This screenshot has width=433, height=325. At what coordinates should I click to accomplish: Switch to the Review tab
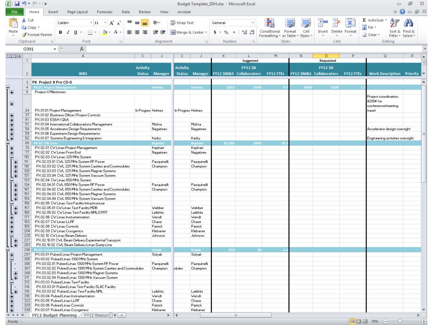coord(145,12)
